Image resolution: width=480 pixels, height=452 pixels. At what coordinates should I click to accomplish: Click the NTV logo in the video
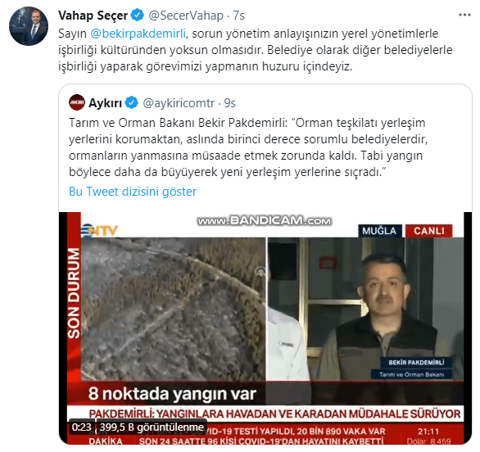100,230
